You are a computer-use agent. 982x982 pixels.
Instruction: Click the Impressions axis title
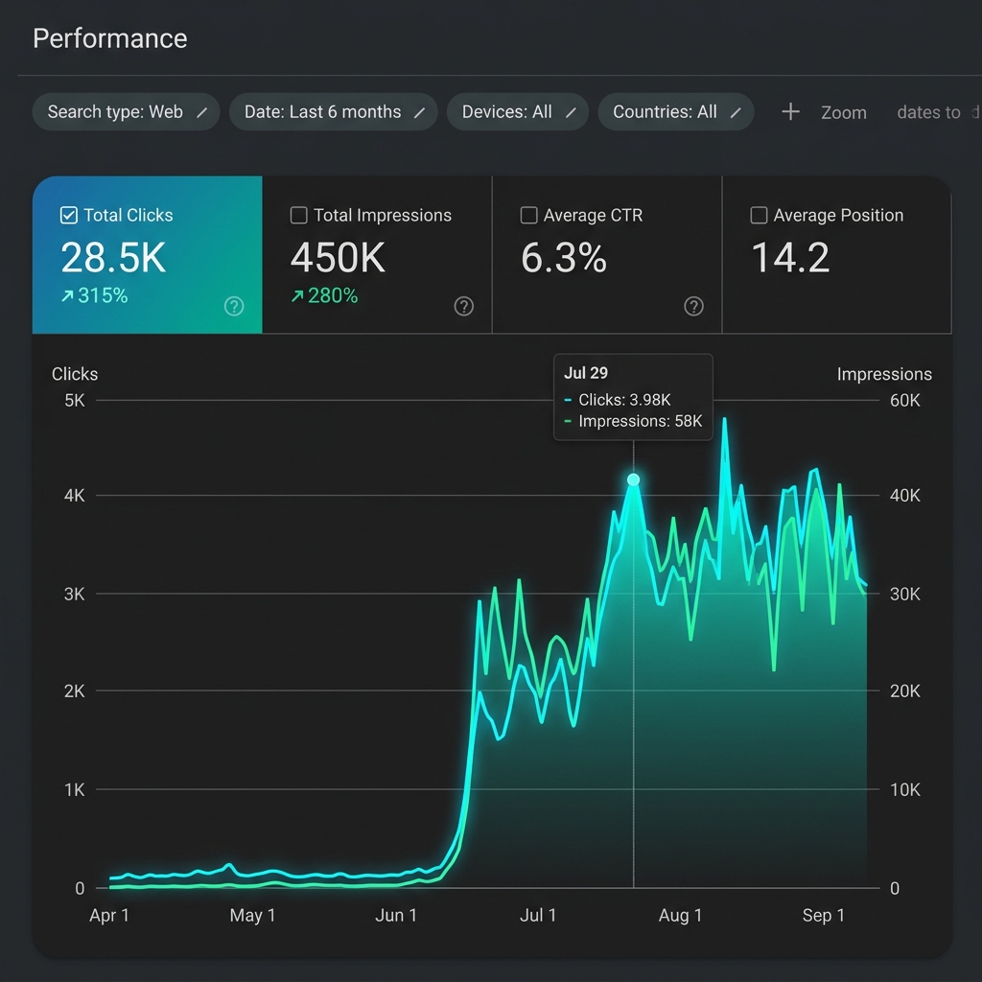[x=884, y=374]
